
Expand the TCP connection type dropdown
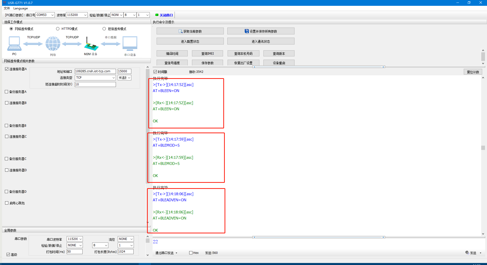(113, 78)
